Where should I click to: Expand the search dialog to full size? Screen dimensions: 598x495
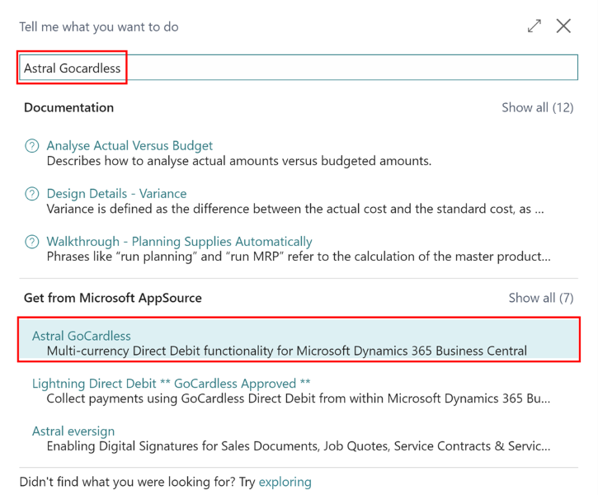click(534, 26)
